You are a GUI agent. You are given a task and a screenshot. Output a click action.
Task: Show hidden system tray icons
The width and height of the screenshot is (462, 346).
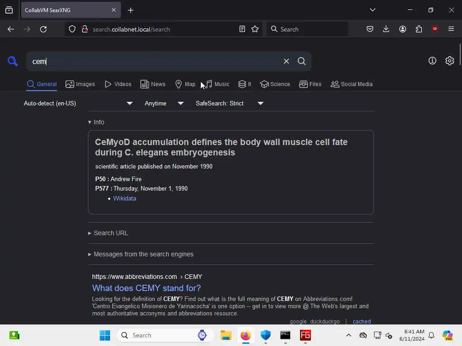tap(349, 335)
